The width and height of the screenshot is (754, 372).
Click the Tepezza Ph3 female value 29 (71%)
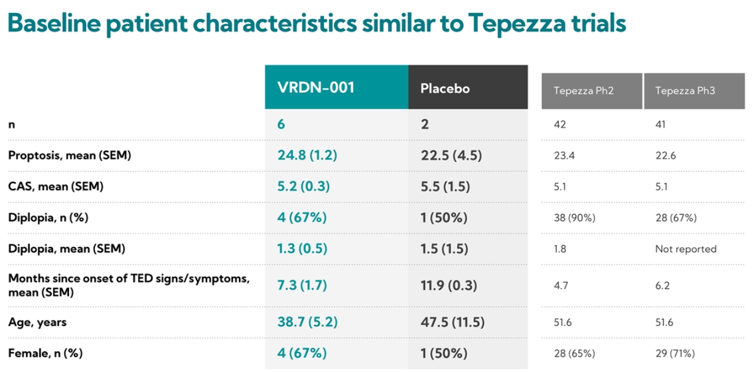[x=675, y=353]
